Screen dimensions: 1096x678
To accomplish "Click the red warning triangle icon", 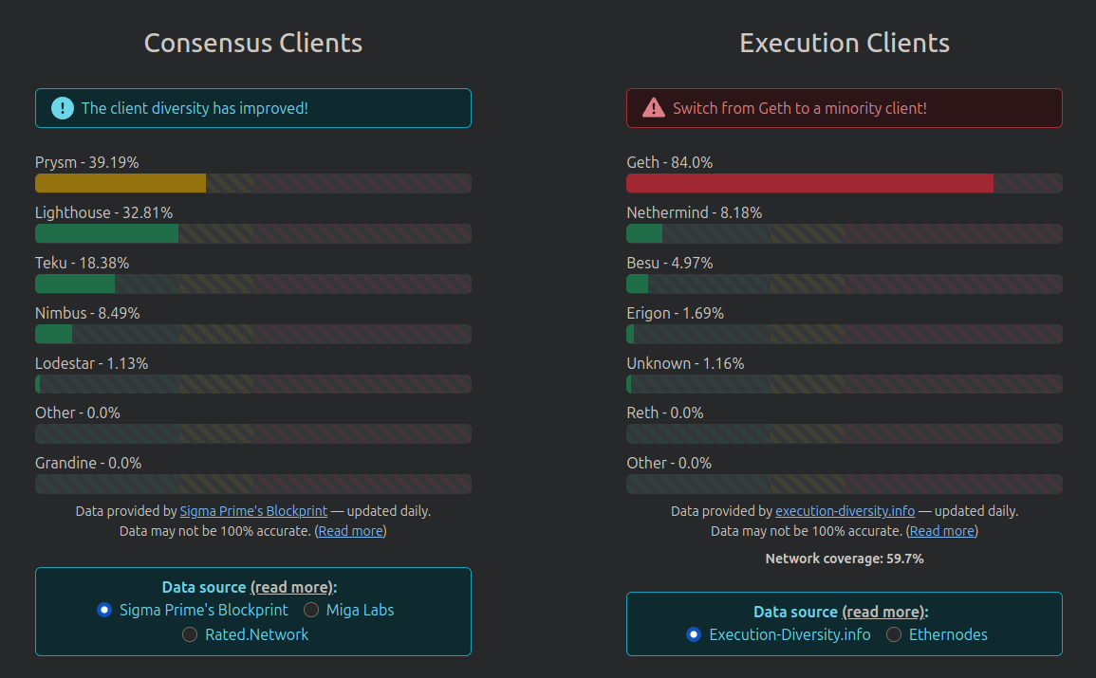I will click(654, 108).
